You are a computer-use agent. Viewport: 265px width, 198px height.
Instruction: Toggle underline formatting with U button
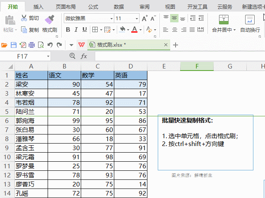coord(84,30)
